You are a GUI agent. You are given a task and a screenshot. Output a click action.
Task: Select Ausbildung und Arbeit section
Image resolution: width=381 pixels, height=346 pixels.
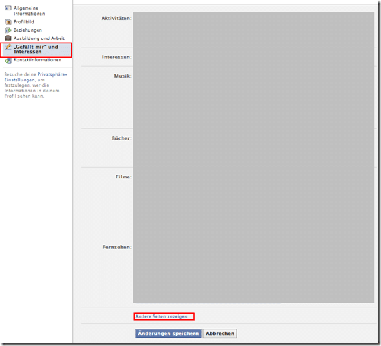point(39,38)
